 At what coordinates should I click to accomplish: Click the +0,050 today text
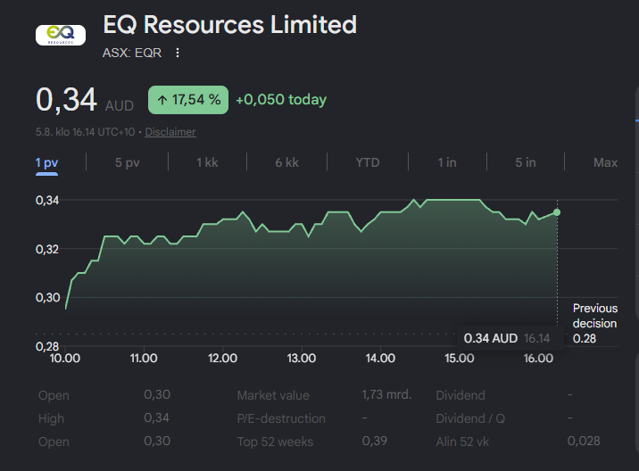(281, 100)
